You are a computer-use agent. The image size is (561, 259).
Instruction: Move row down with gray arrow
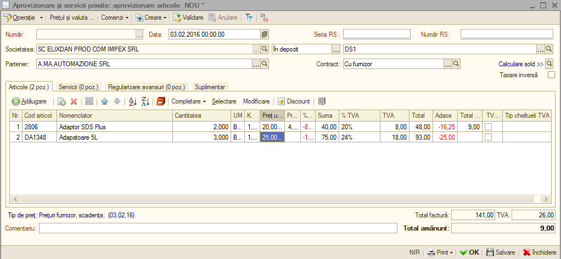(x=117, y=102)
